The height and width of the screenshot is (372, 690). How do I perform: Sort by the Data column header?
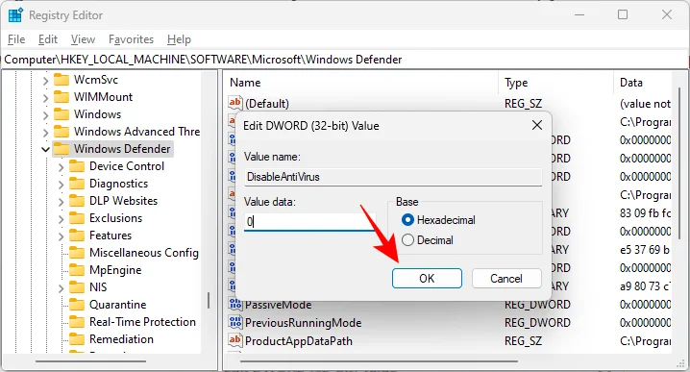click(x=631, y=83)
